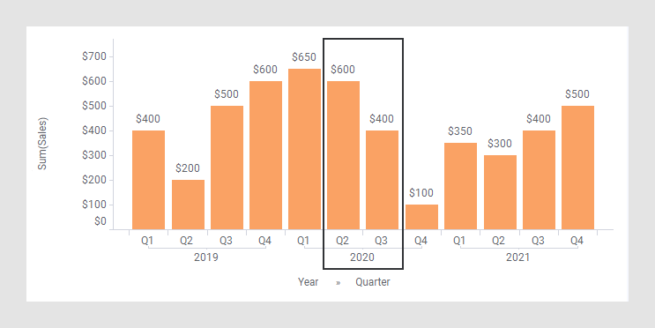Click the 2019 year label on axis
655x328 pixels.
click(206, 257)
